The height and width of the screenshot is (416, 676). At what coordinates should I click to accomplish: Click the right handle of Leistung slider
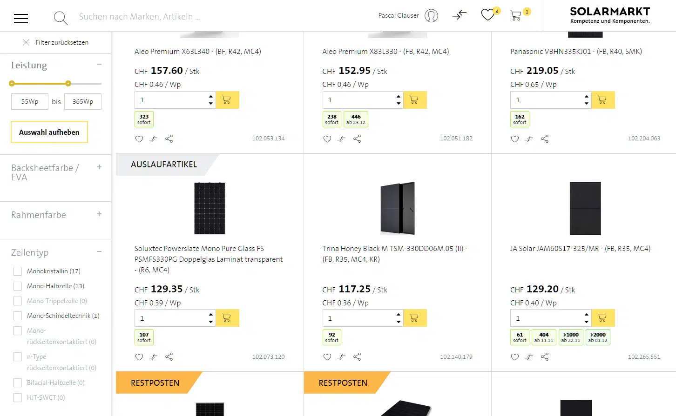(x=68, y=84)
